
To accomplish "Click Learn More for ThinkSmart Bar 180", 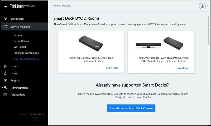I will pyautogui.click(x=183, y=68).
